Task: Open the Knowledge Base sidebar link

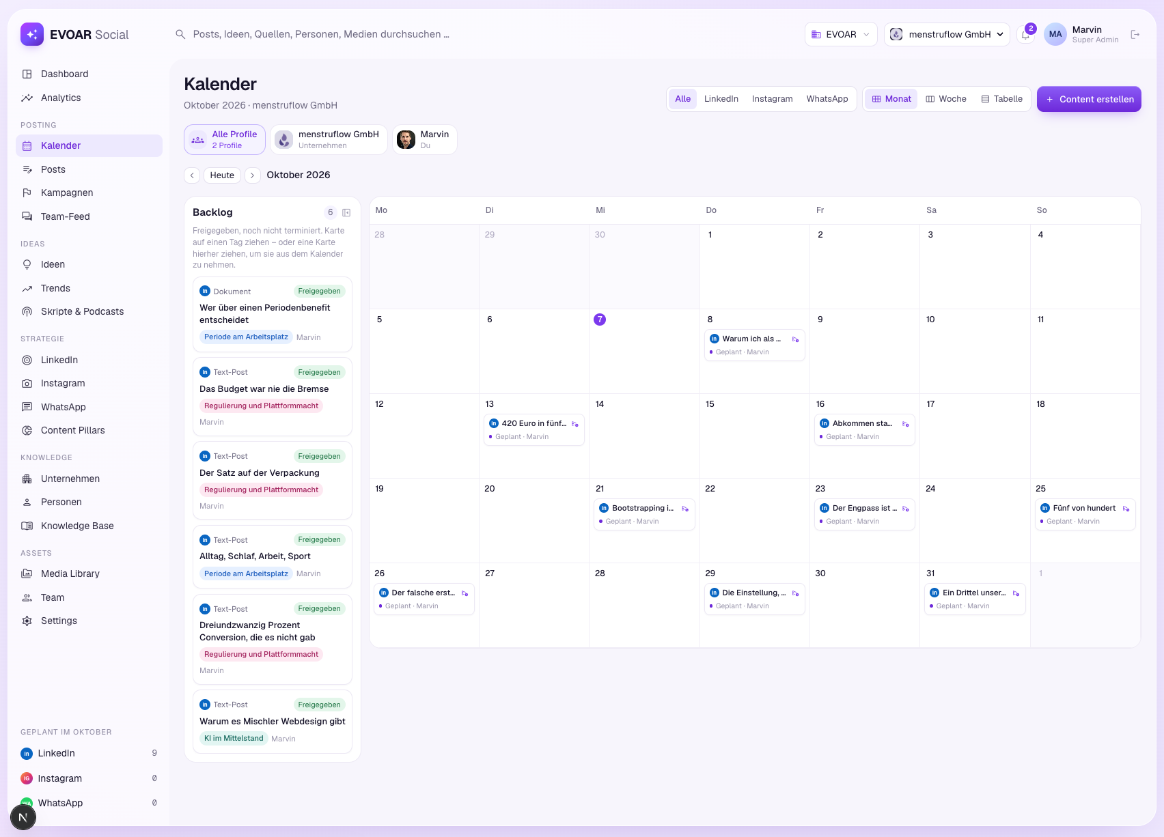Action: coord(89,526)
